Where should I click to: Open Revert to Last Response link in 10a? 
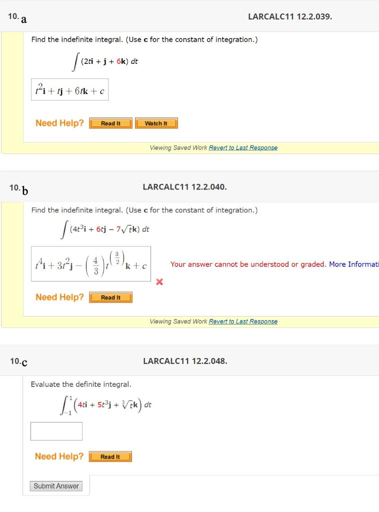click(243, 147)
